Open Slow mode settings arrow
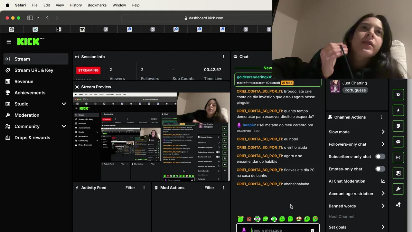 [x=383, y=132]
